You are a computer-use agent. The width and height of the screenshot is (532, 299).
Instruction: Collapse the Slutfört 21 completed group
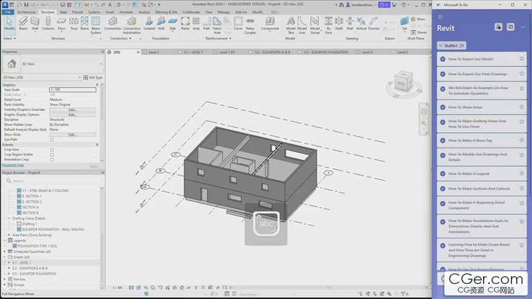(451, 45)
